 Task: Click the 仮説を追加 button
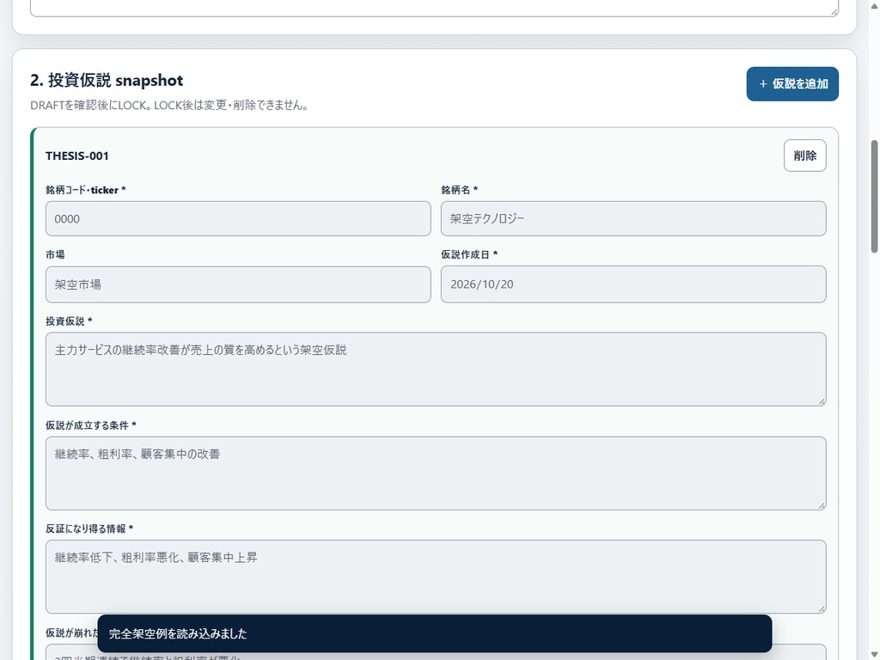click(791, 84)
